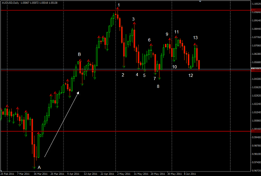Click the '2 May 2011' date label

point(124,174)
